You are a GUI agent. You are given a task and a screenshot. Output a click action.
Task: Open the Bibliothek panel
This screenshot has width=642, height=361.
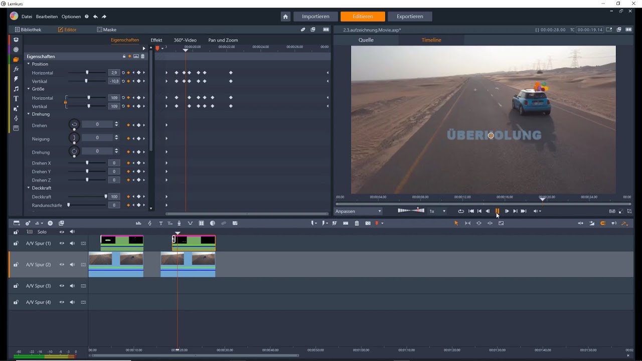click(x=28, y=30)
